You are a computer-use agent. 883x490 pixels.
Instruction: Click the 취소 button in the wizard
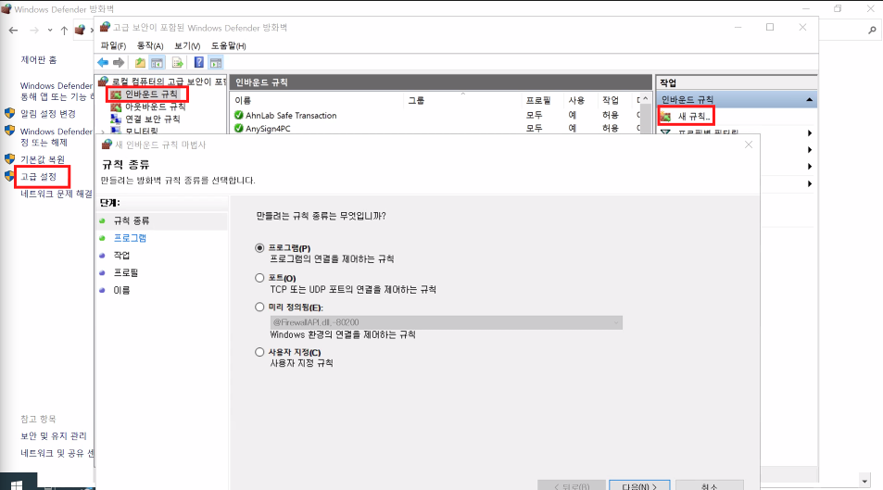[x=710, y=485]
